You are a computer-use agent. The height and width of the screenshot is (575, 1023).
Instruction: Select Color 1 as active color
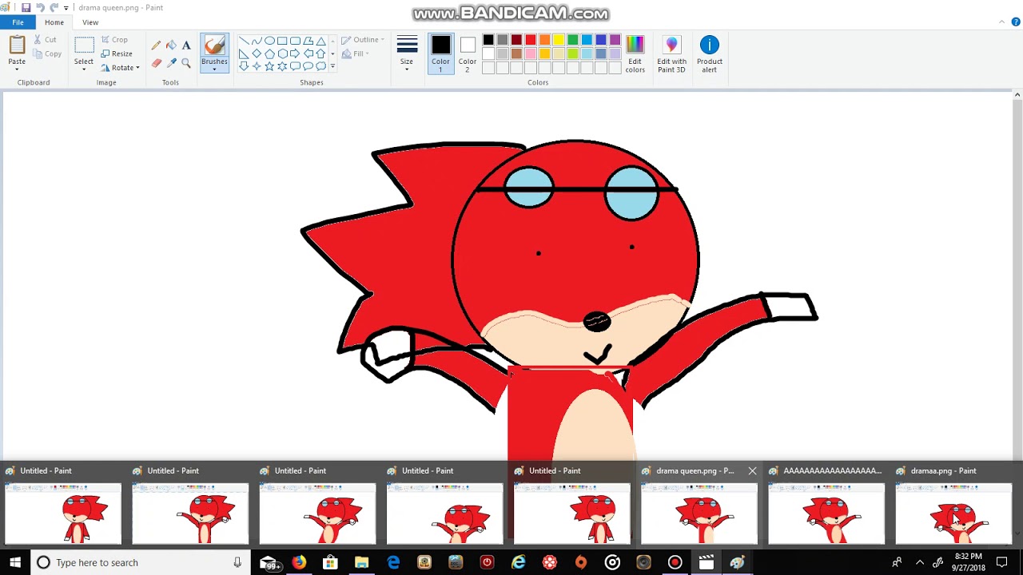(440, 54)
